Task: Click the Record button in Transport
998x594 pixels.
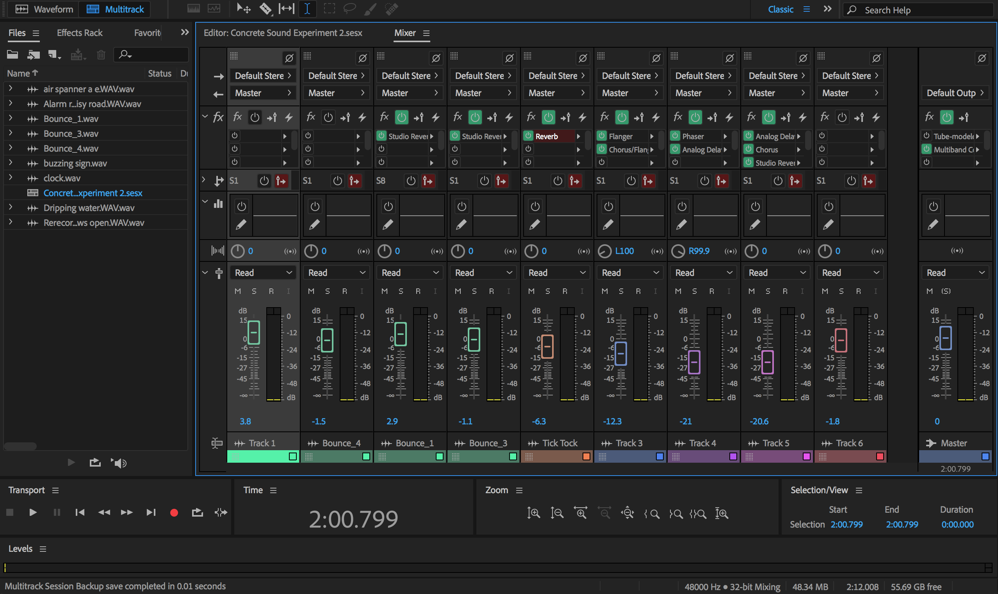Action: point(173,512)
